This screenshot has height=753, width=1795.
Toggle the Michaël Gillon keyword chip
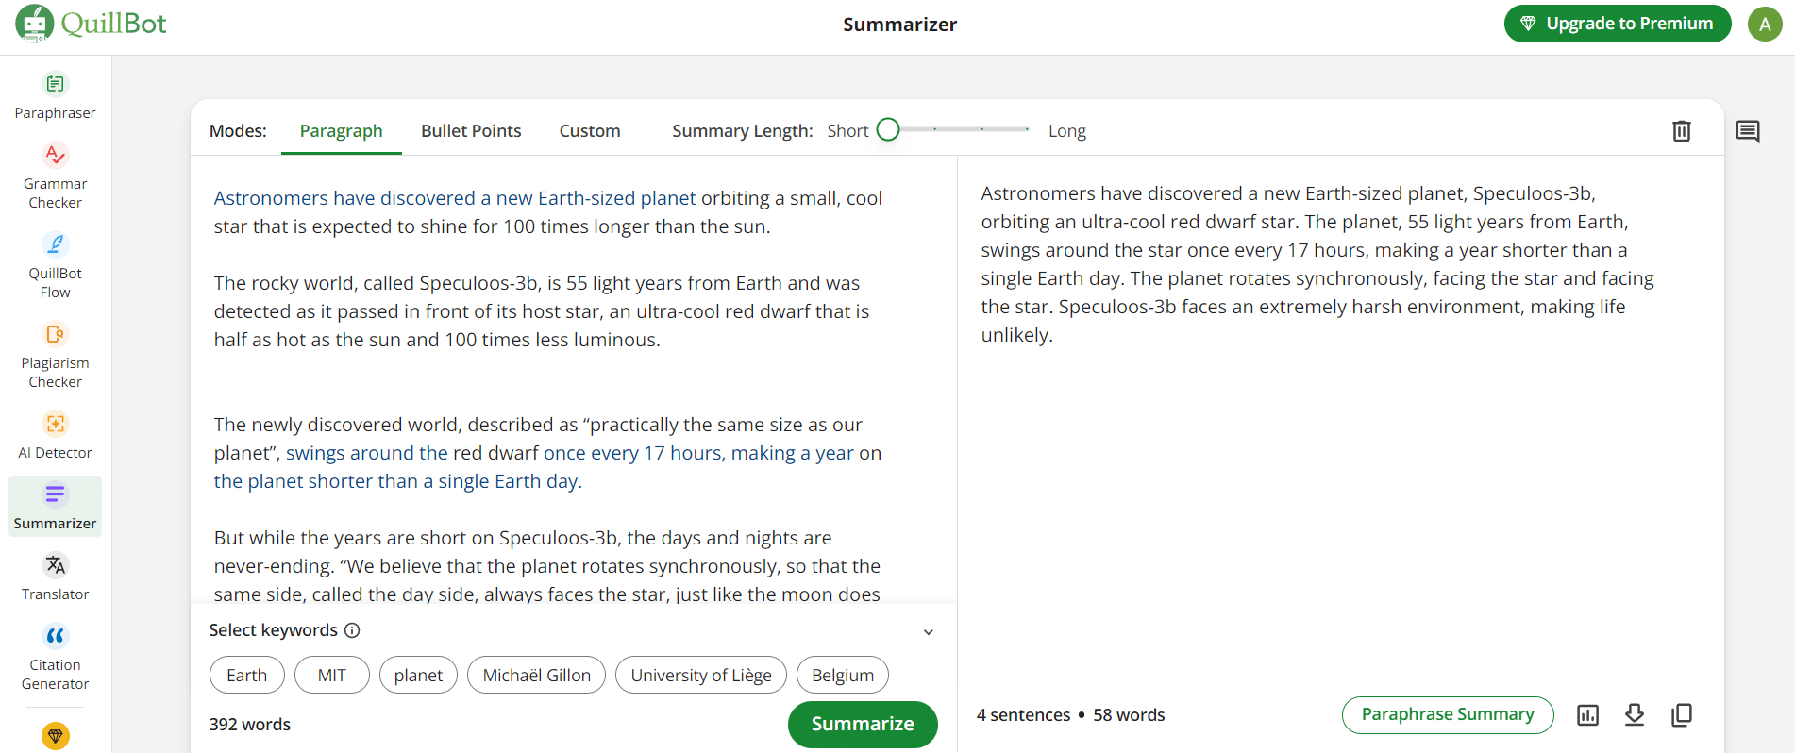tap(536, 675)
